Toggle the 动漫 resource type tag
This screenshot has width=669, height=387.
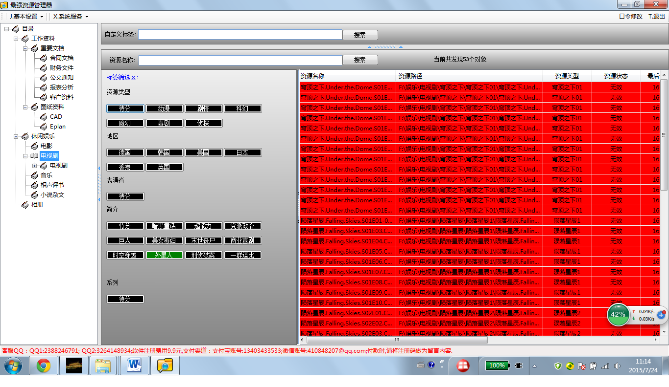[165, 108]
